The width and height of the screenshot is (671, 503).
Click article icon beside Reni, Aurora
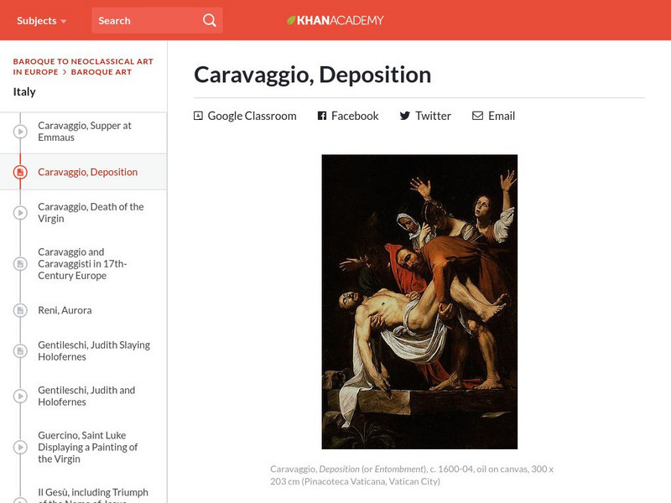(20, 310)
